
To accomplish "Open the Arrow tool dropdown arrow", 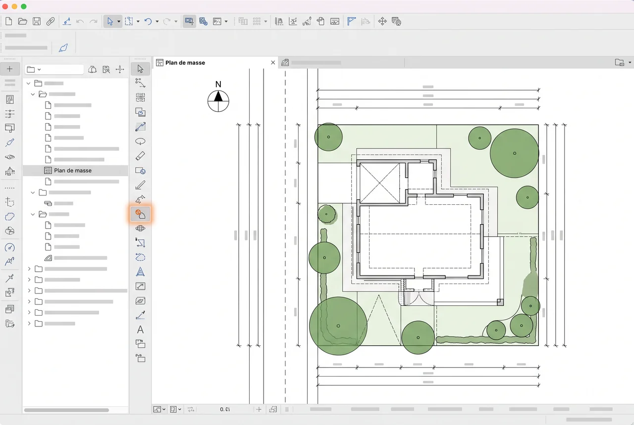I will point(119,22).
